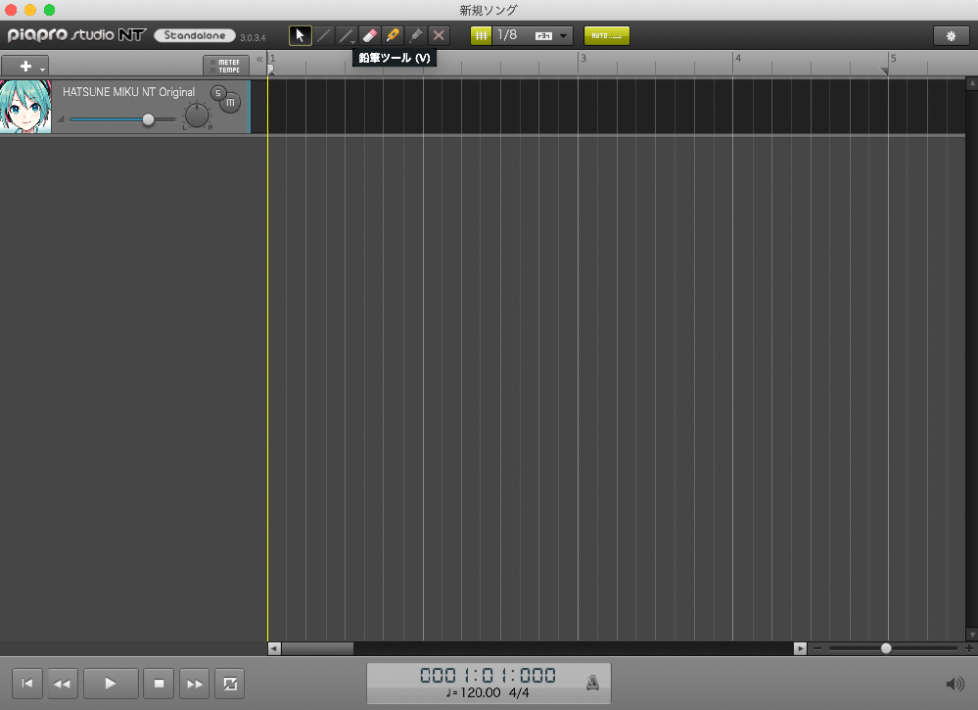The width and height of the screenshot is (978, 710).
Task: Click the start marker at measure 1
Action: pos(271,70)
